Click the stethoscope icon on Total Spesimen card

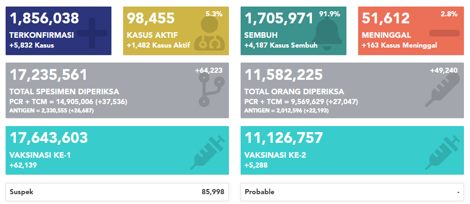tap(211, 90)
